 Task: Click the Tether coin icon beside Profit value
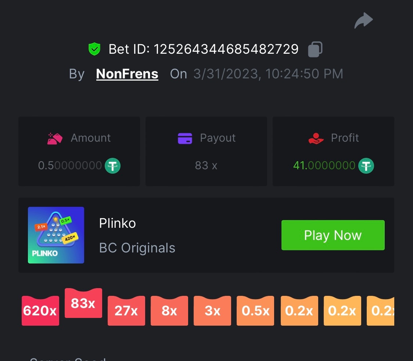click(x=366, y=166)
